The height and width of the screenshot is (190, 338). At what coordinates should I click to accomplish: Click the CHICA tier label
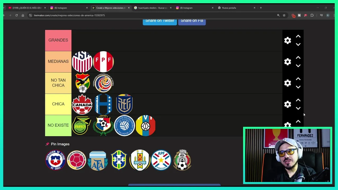58,104
